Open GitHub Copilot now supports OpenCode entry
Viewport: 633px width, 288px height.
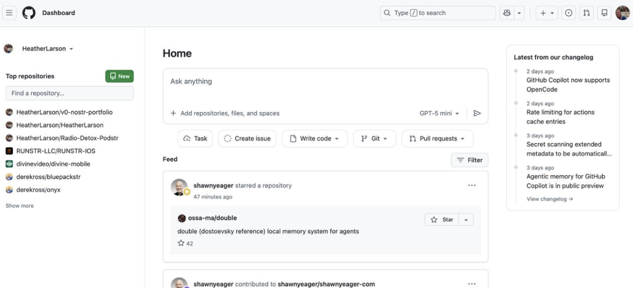[568, 85]
